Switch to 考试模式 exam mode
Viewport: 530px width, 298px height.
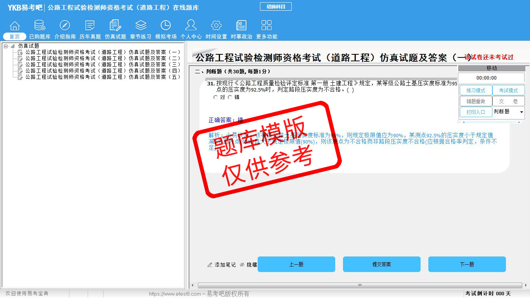(508, 90)
